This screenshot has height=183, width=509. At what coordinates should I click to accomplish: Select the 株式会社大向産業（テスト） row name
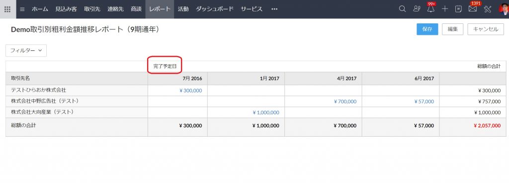coord(43,112)
